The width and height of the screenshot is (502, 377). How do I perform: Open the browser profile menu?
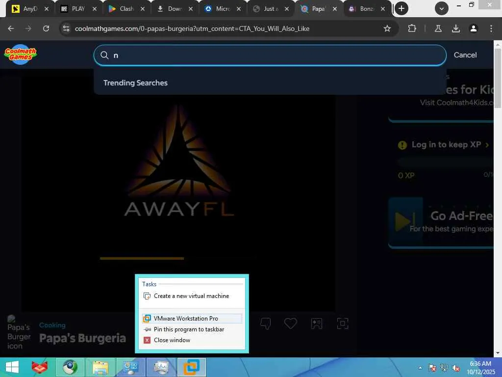point(473,28)
